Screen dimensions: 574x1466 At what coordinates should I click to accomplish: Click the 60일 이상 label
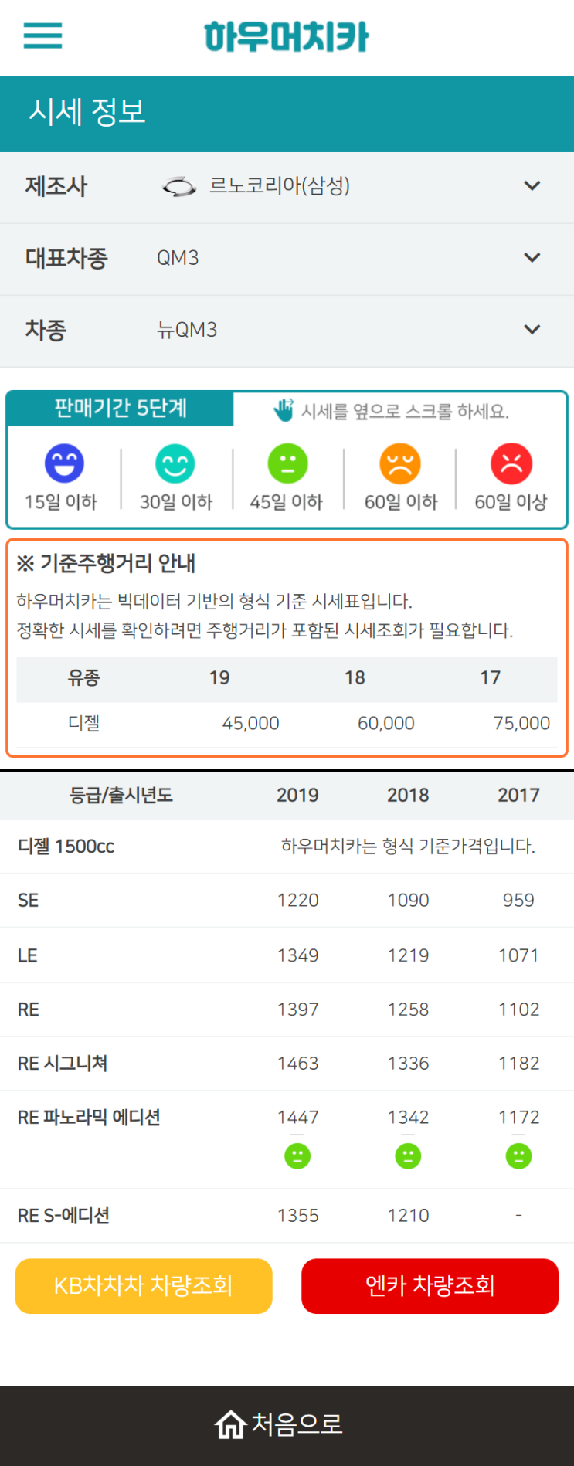pos(511,502)
